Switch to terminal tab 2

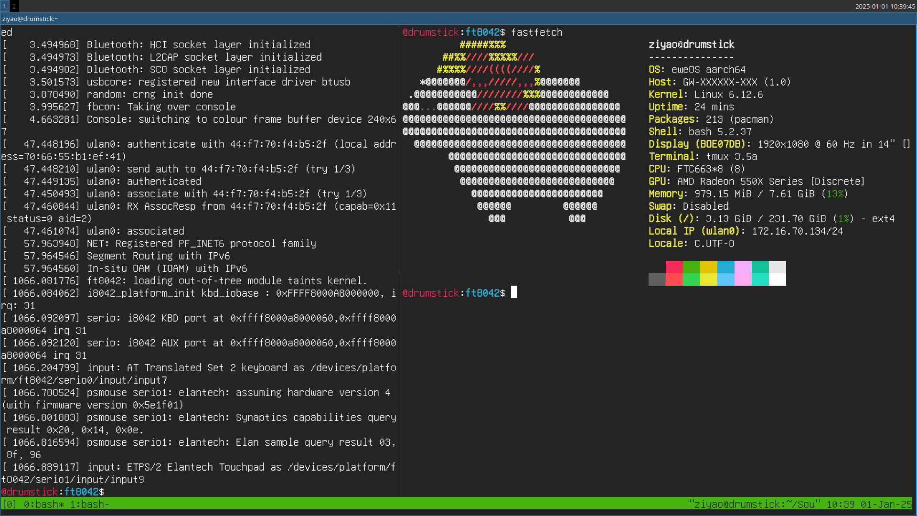tap(13, 7)
